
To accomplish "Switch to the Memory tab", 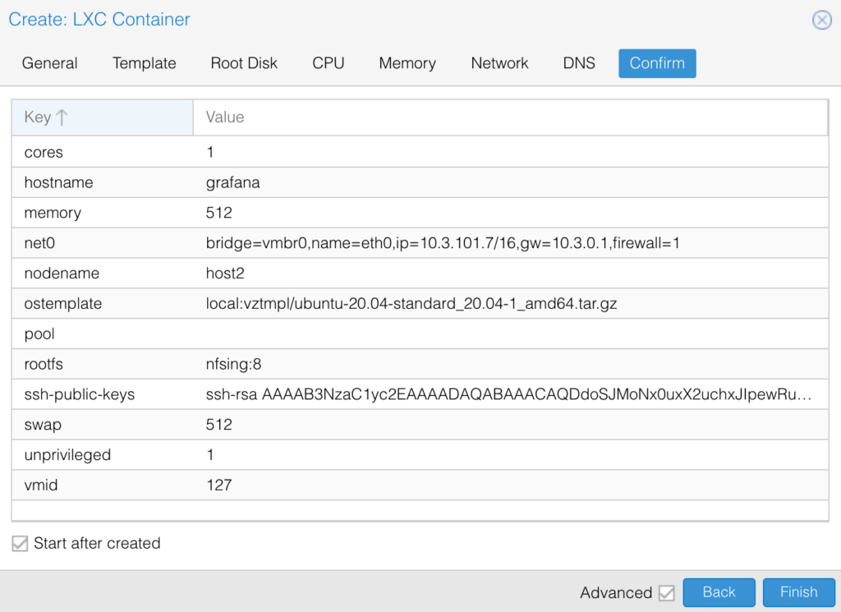I will click(407, 63).
